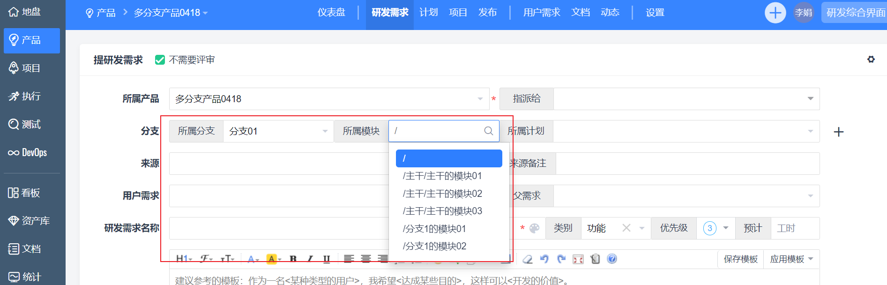Viewport: 887px width, 285px height.
Task: Switch to the 计划 tab
Action: [428, 13]
